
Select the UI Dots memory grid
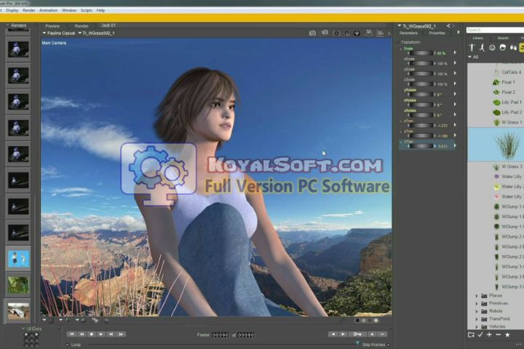[31, 340]
